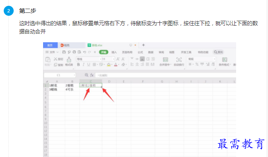Image resolution: width=268 pixels, height=157 pixels.
Task: Open the font size dropdown showing 11
Action: click(x=113, y=59)
